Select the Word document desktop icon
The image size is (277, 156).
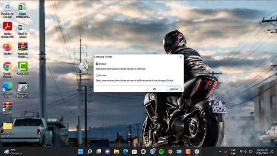pyautogui.click(x=23, y=30)
